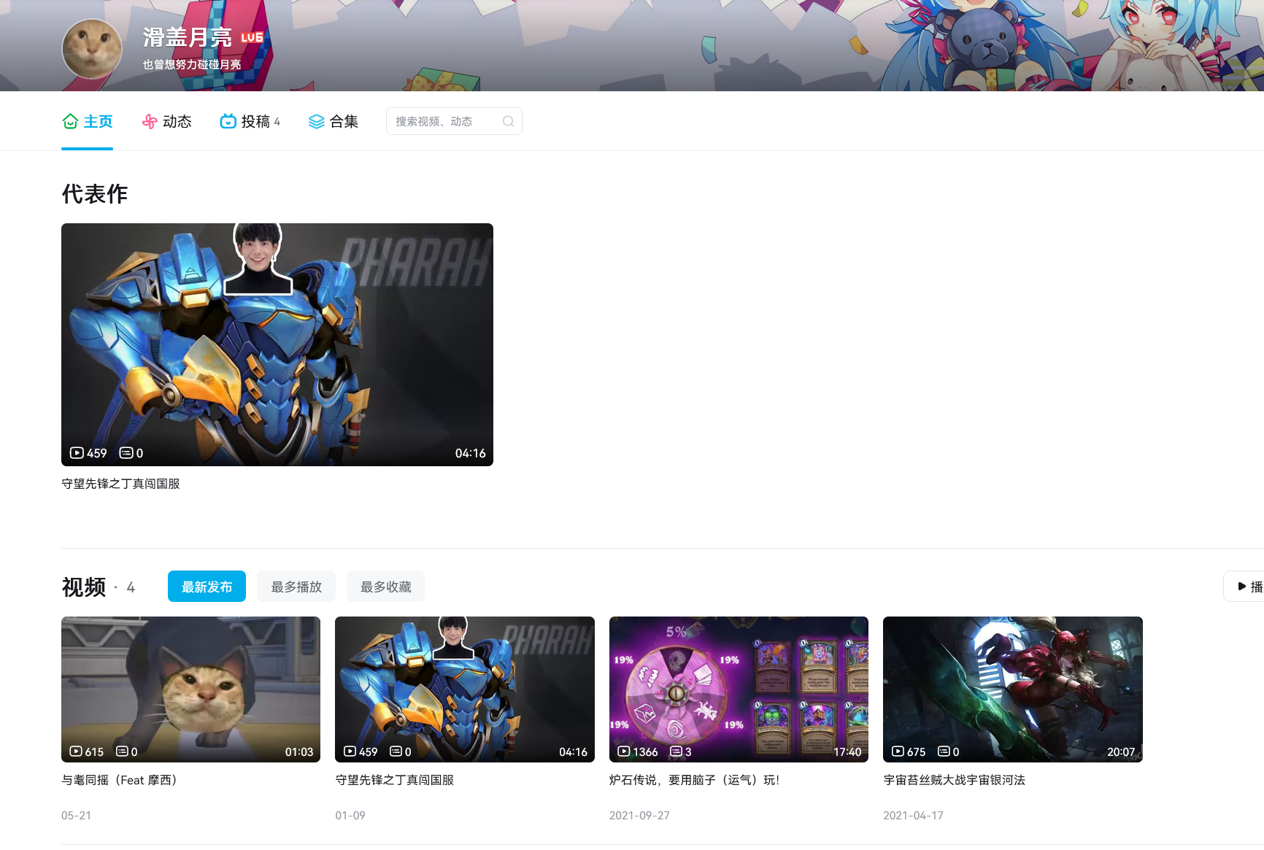Screen dimensions: 1264x850
Task: Focus the 搜索视频、动态 search field
Action: [x=454, y=121]
